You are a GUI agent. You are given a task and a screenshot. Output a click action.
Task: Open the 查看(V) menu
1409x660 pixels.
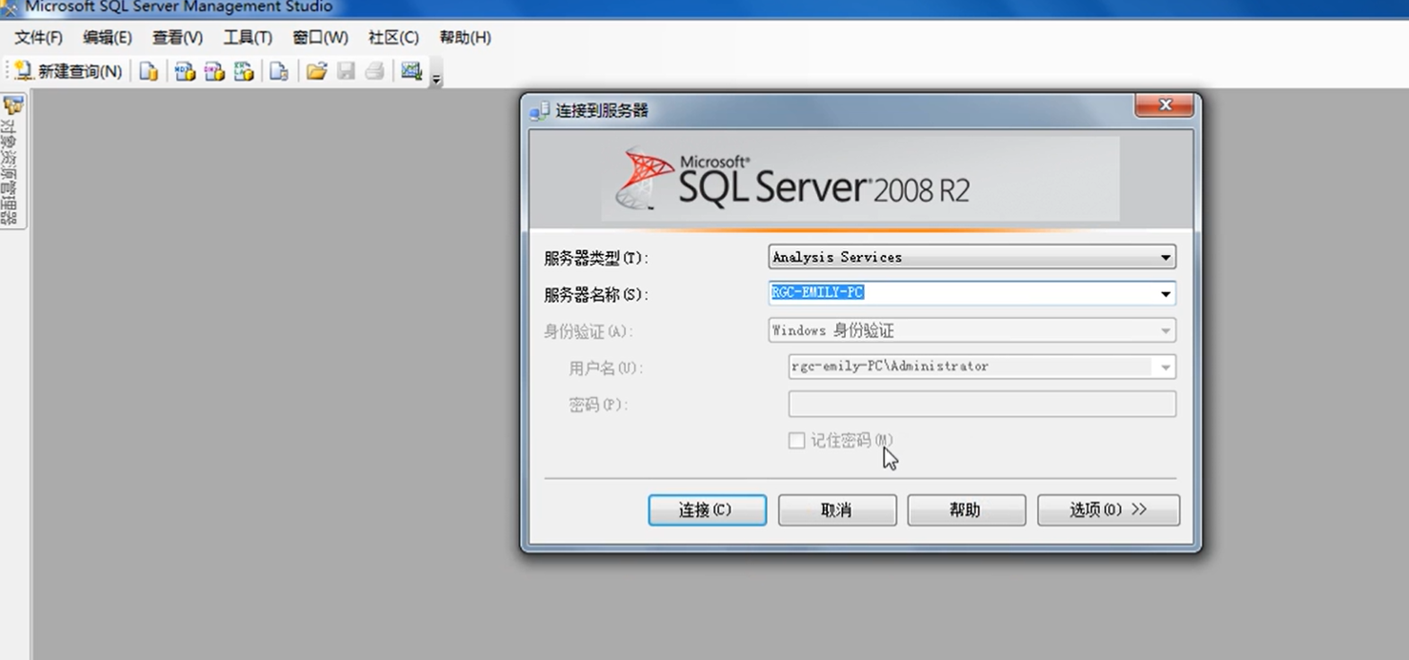click(178, 37)
